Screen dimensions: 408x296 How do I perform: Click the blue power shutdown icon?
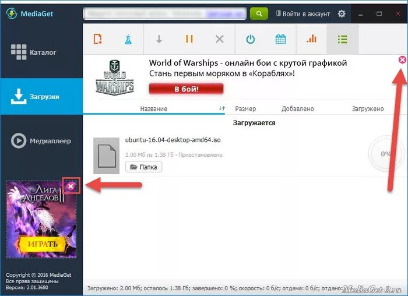[250, 39]
